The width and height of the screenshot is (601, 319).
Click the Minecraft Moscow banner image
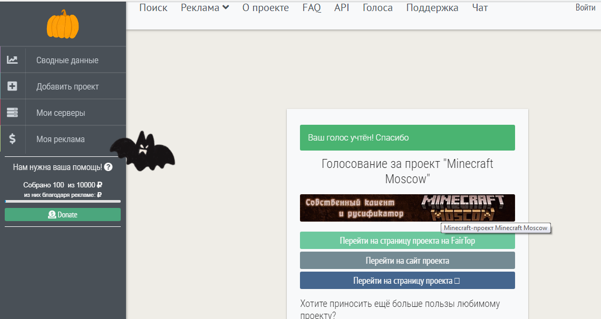[407, 208]
